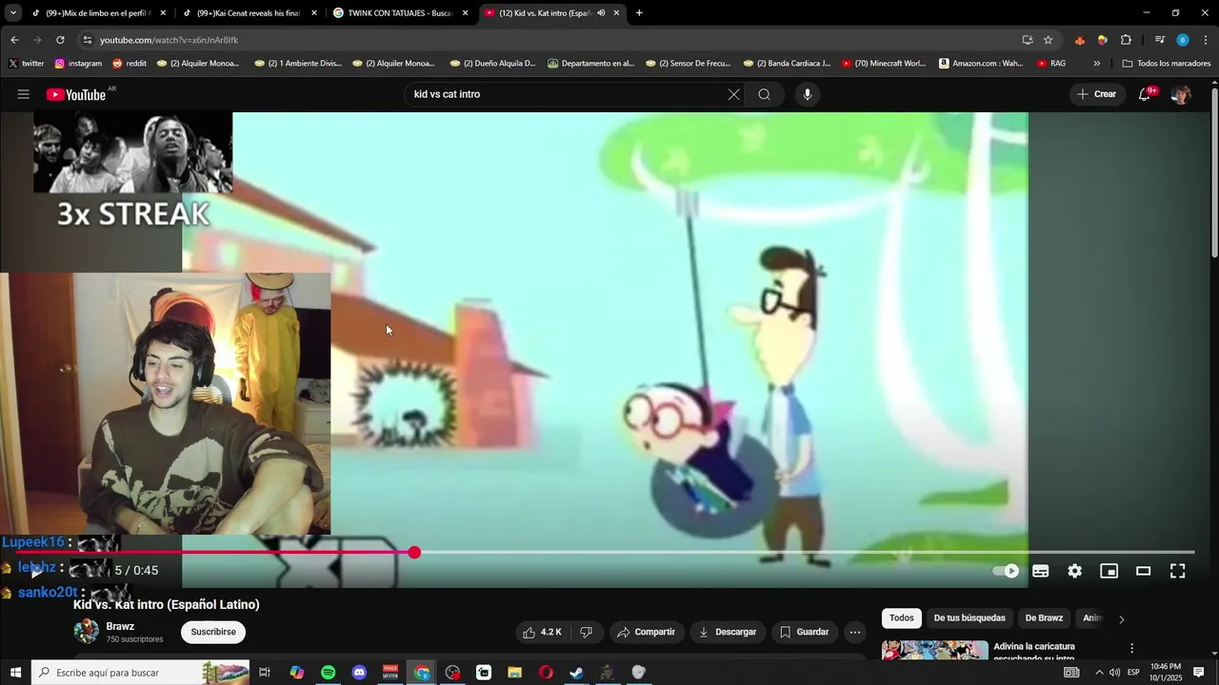Select the Todos filter chip
Screen dimensions: 1219x685
click(x=901, y=618)
